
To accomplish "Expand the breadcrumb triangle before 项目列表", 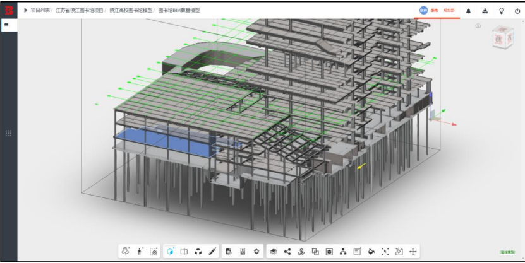I will pyautogui.click(x=25, y=10).
